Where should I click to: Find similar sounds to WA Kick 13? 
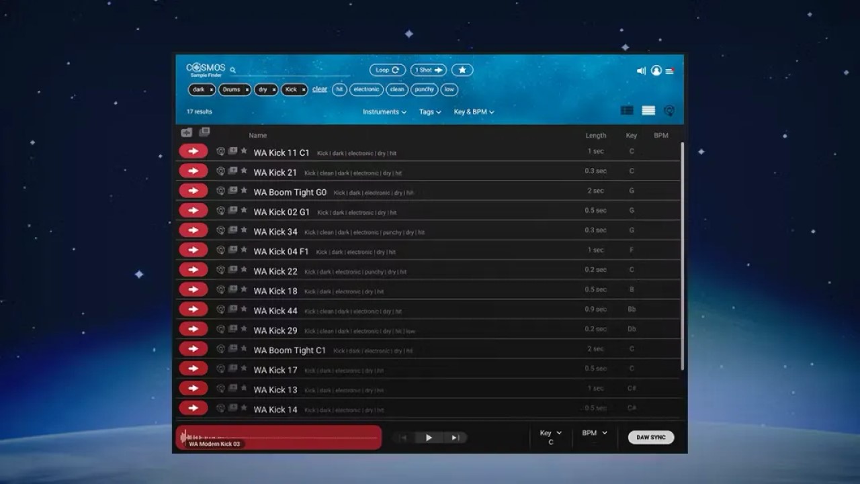[x=220, y=389]
